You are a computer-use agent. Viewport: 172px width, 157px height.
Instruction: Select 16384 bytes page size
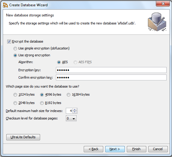69,95
